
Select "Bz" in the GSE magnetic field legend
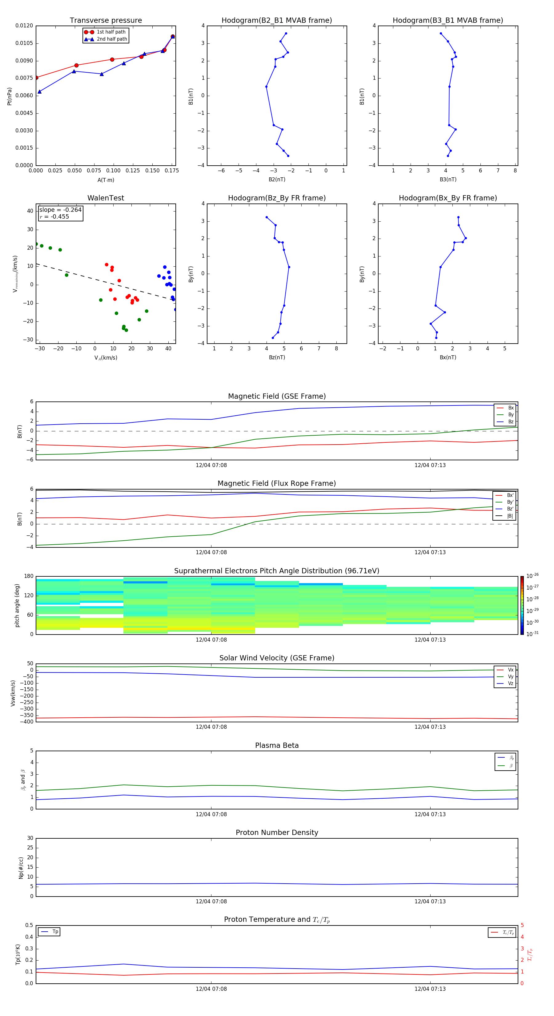tap(505, 421)
